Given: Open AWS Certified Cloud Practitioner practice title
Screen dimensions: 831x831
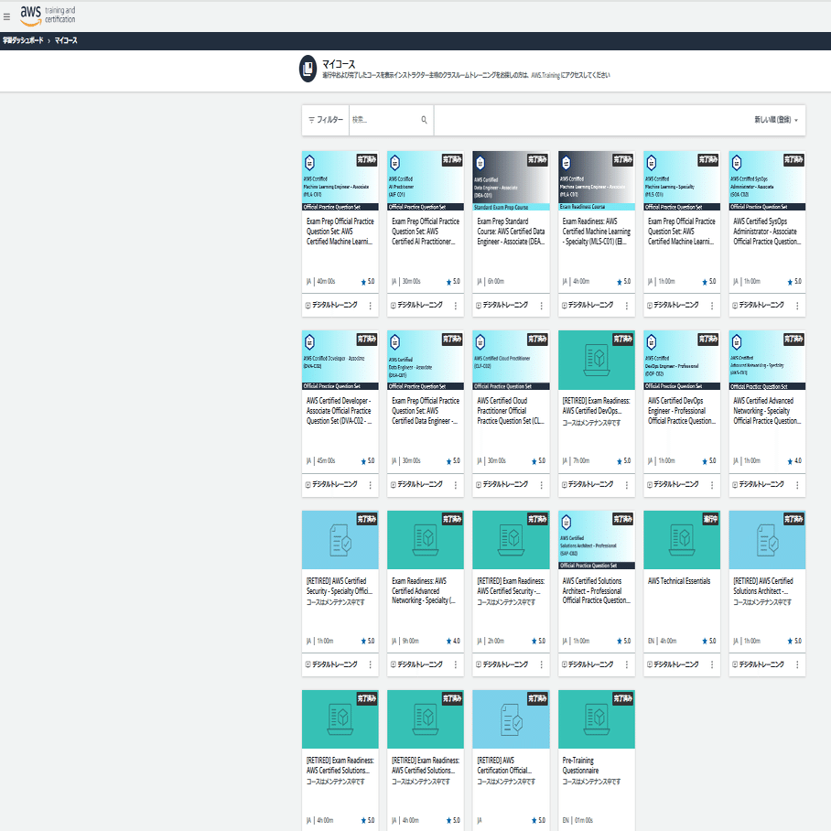Looking at the screenshot, I should tap(511, 411).
